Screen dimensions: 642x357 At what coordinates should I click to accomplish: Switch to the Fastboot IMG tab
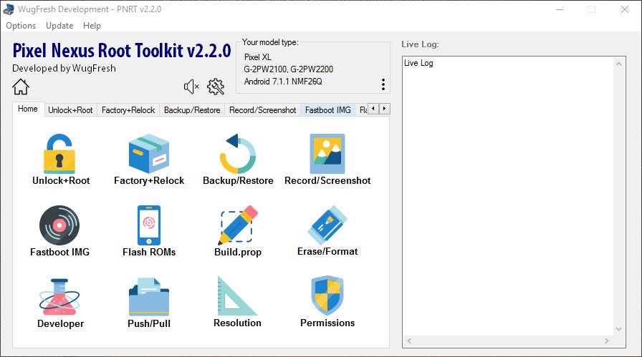click(x=328, y=110)
